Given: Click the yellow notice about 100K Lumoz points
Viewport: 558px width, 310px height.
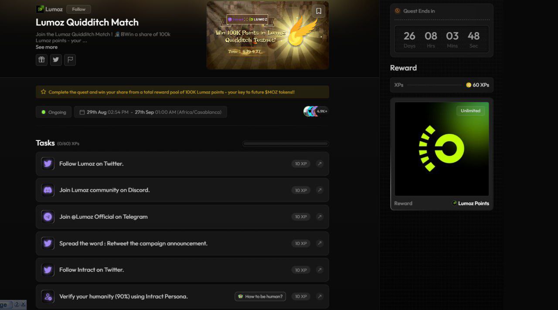Looking at the screenshot, I should click(182, 92).
